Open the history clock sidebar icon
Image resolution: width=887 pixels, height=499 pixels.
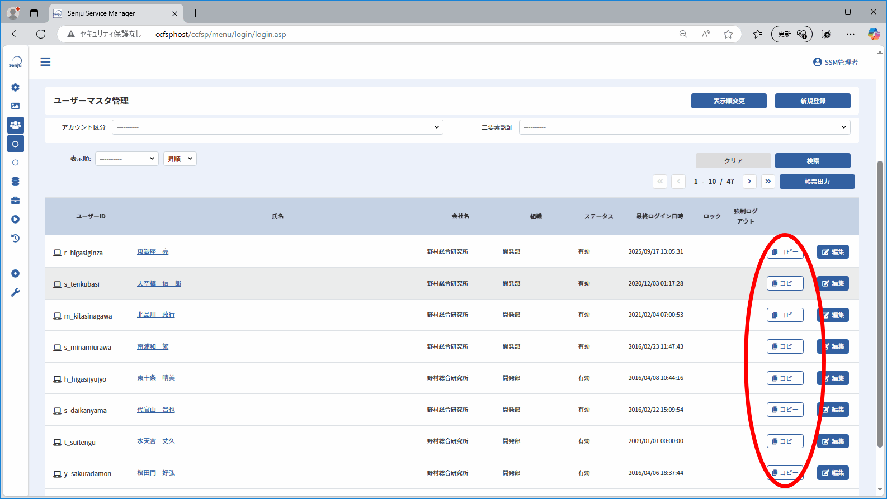(16, 238)
